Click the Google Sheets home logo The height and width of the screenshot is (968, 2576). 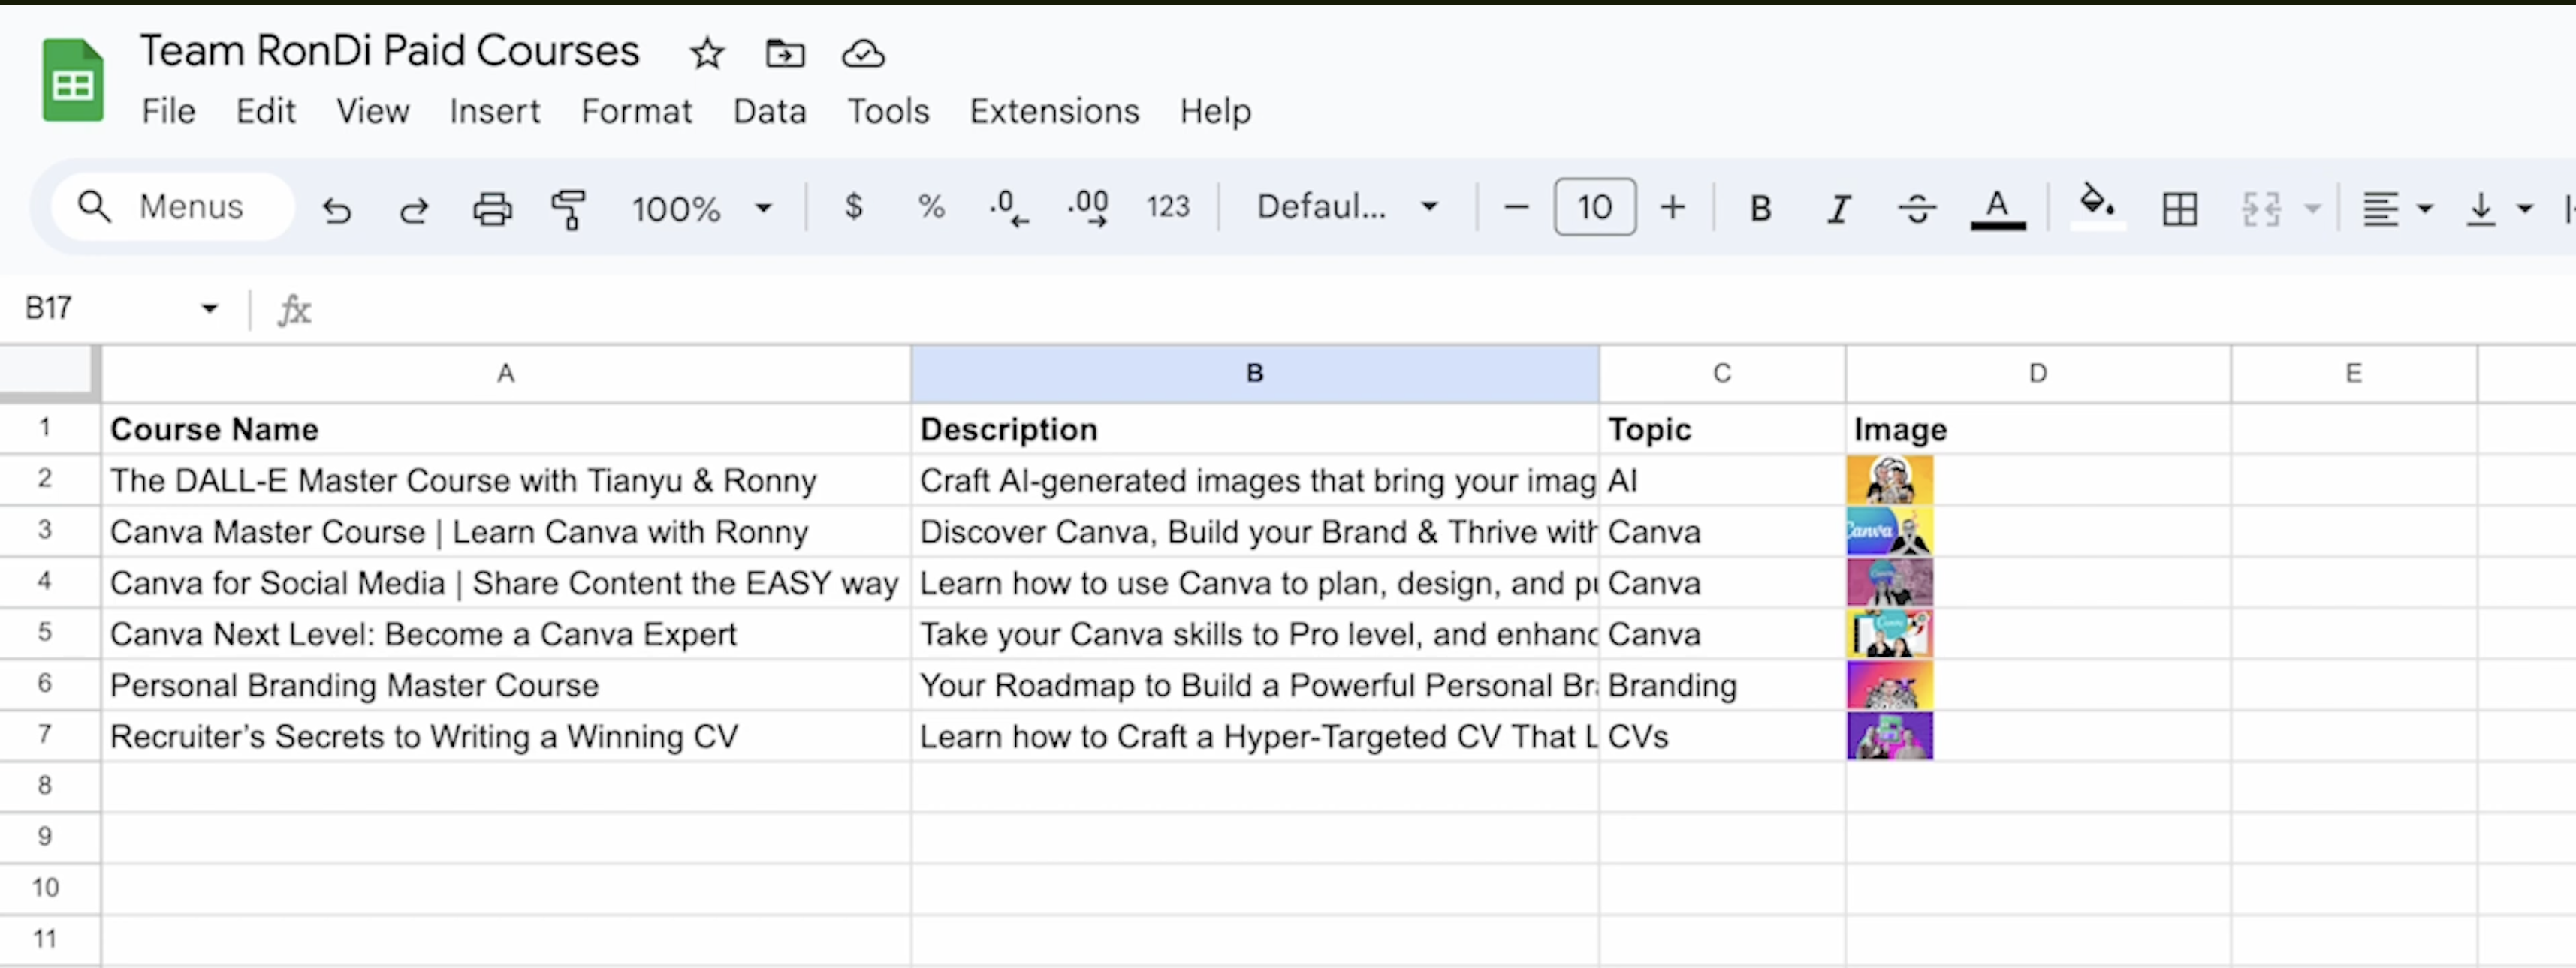(73, 80)
